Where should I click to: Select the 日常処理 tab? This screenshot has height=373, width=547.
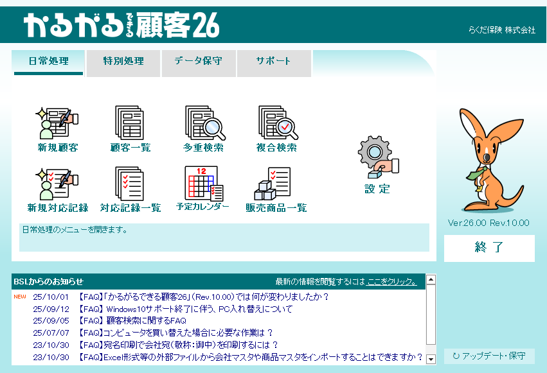[49, 62]
